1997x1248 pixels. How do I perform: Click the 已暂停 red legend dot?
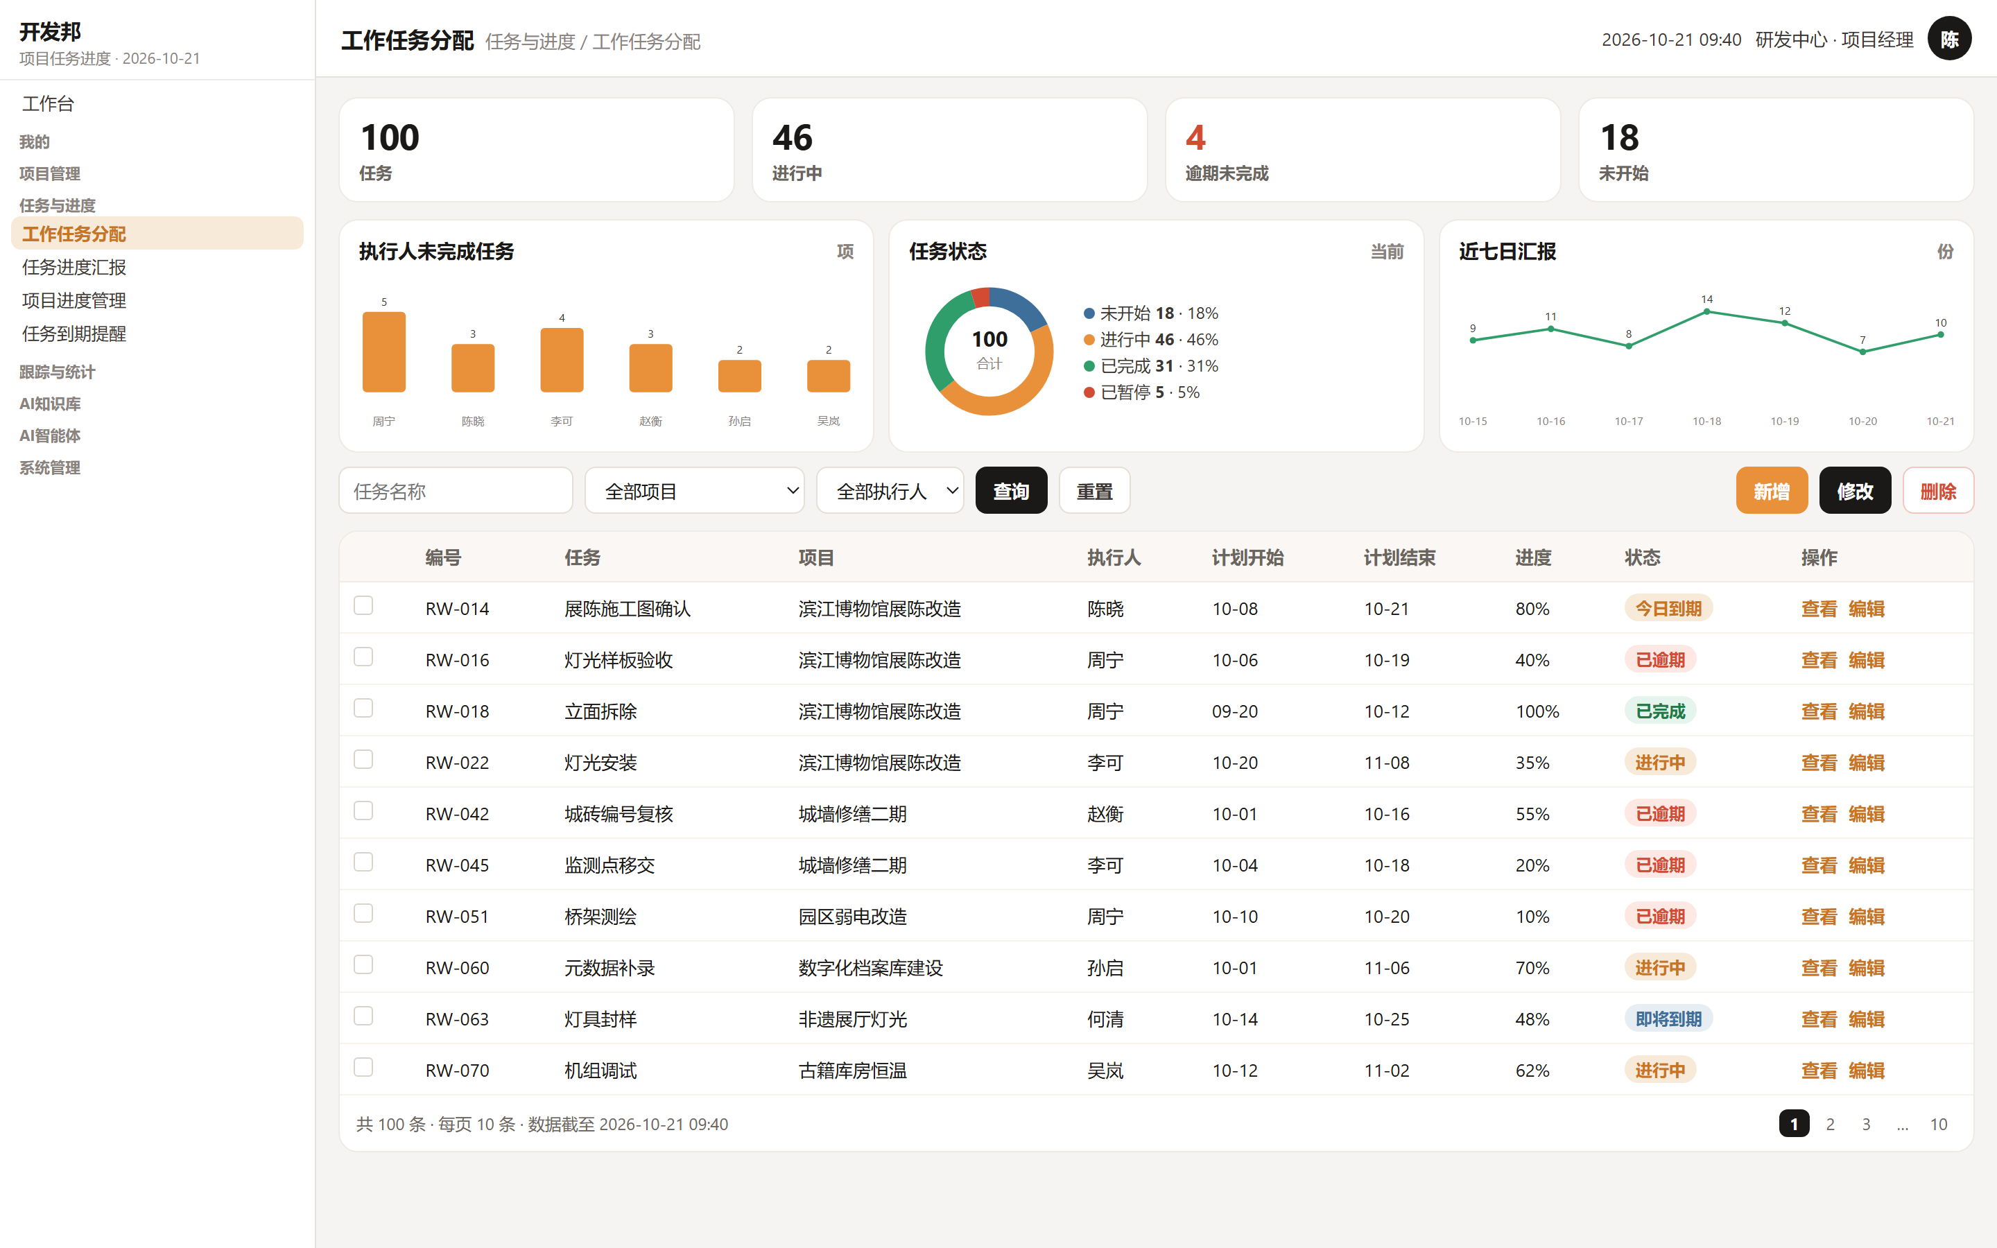pyautogui.click(x=1089, y=393)
